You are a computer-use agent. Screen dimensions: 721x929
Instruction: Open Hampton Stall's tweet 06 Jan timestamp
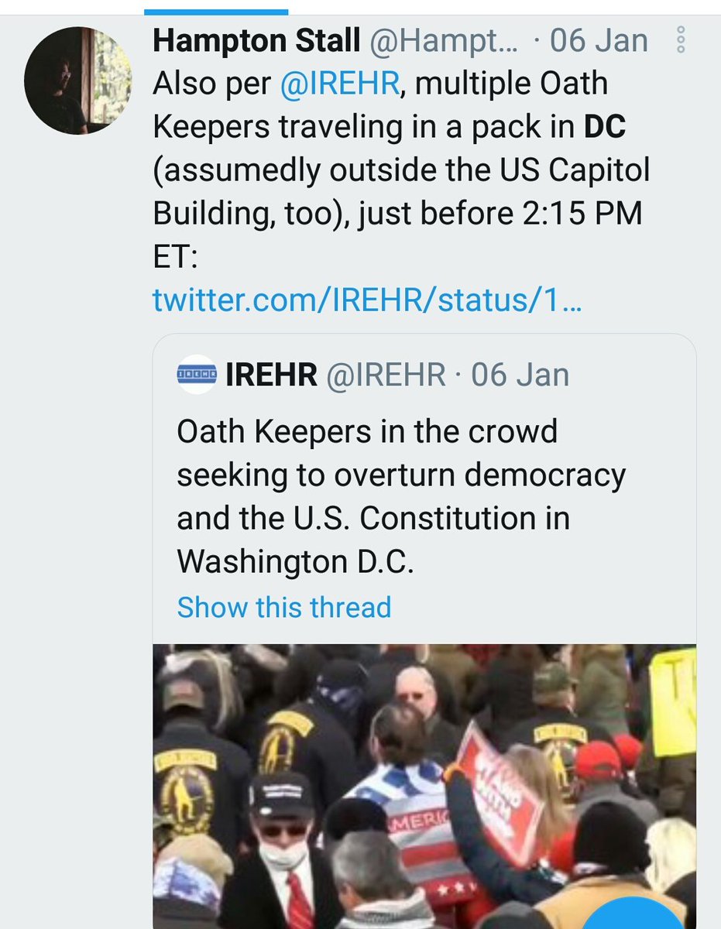(x=599, y=40)
